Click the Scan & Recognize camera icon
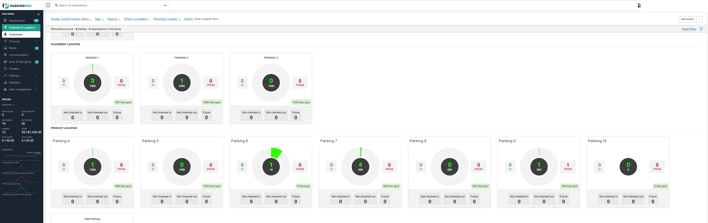The image size is (708, 223). tap(5, 62)
